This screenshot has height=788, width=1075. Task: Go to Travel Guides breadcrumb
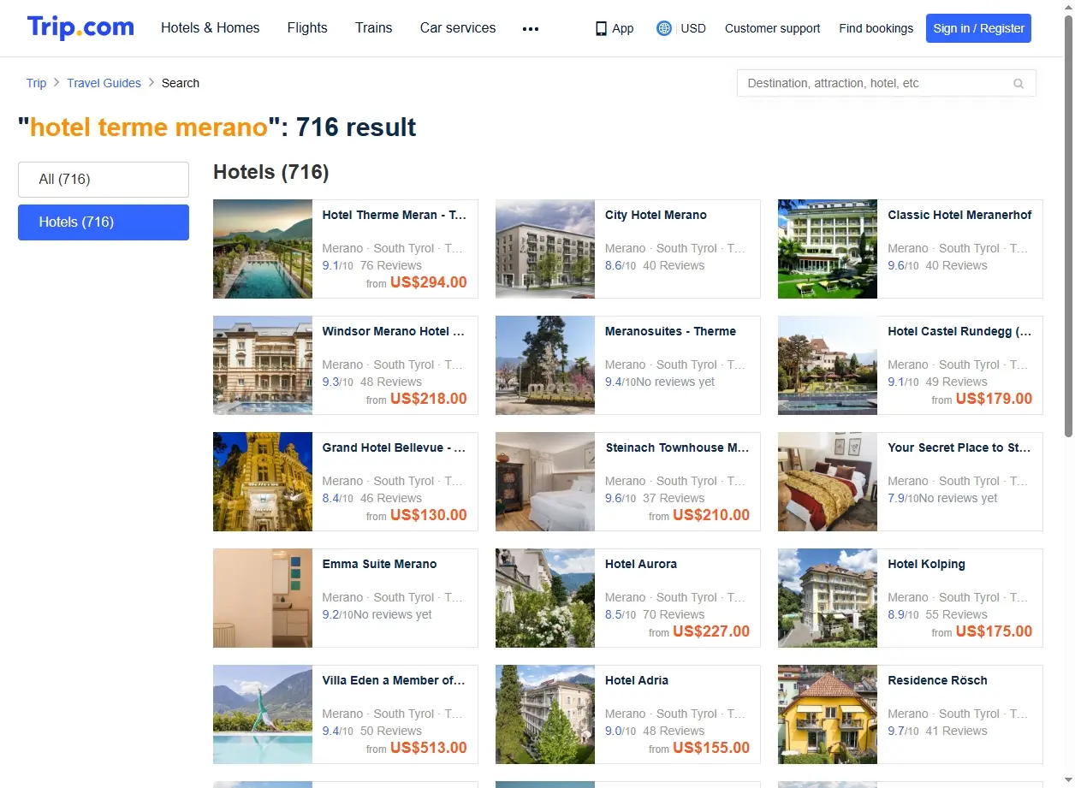click(104, 83)
